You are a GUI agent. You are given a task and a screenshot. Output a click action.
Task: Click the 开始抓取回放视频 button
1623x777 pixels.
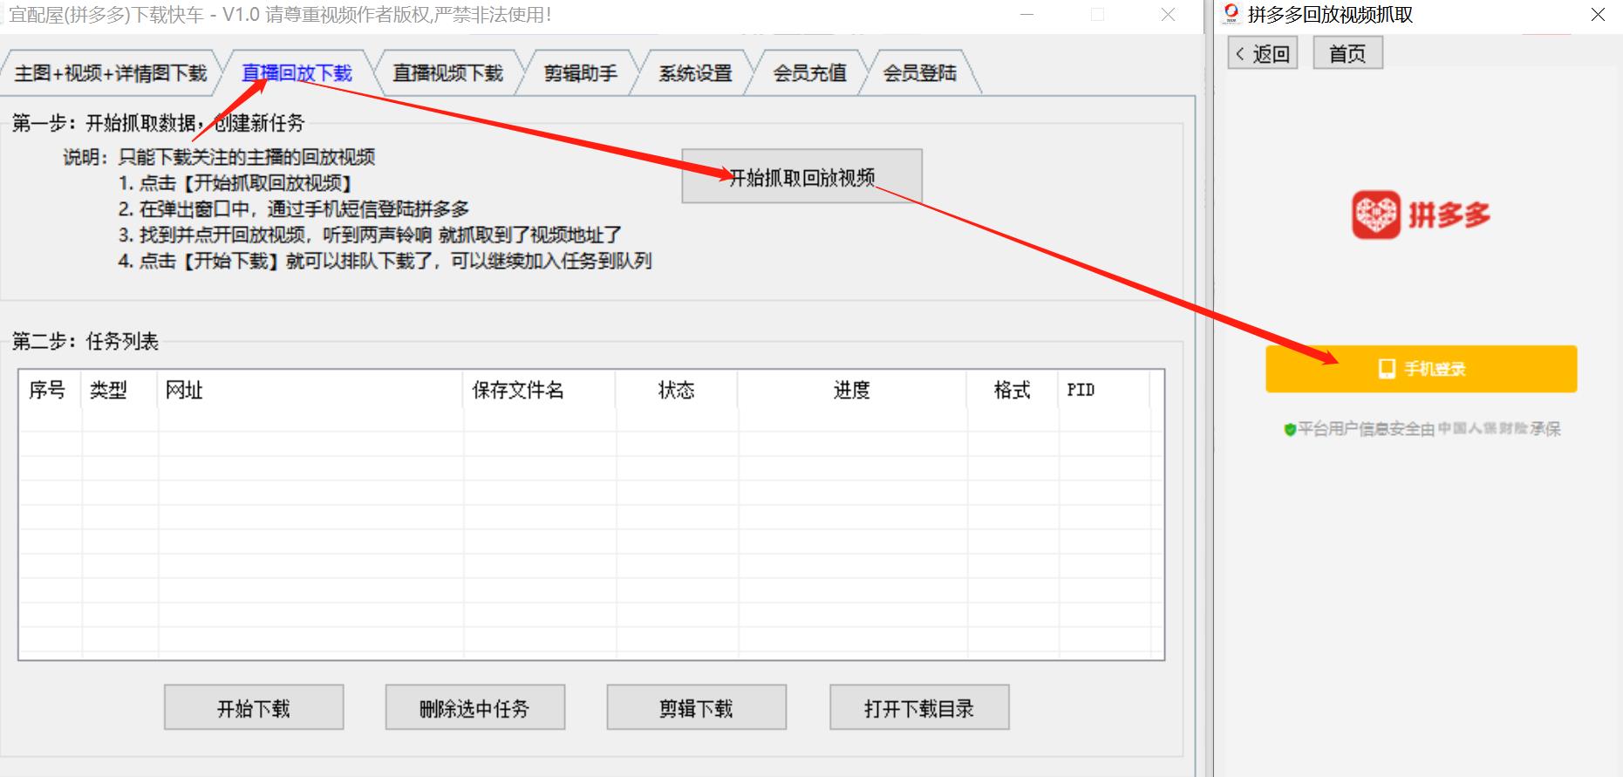pos(801,177)
